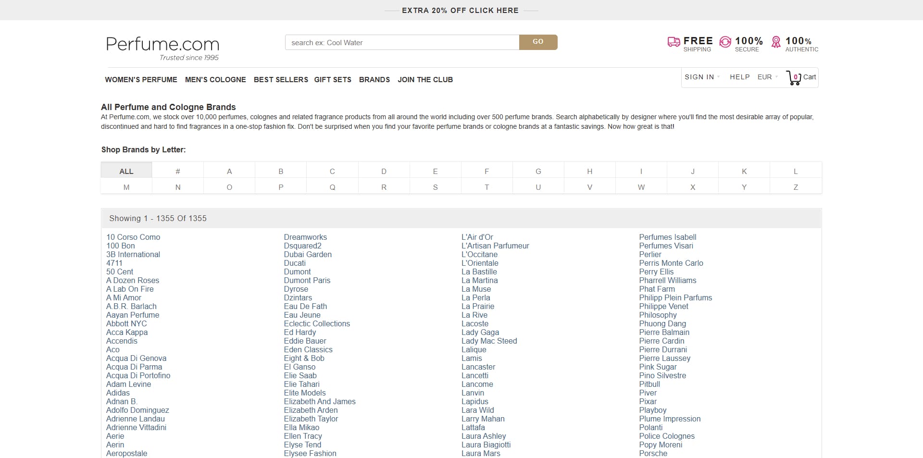
Task: Open the Dsquared2 brand link
Action: click(303, 246)
